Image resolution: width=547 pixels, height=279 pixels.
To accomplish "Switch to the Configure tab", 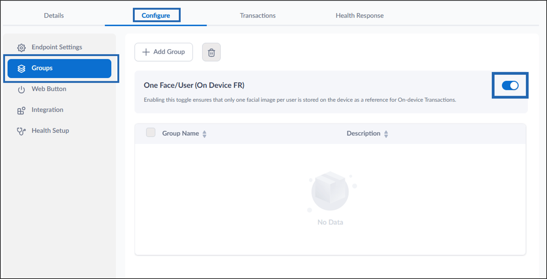I will (156, 15).
